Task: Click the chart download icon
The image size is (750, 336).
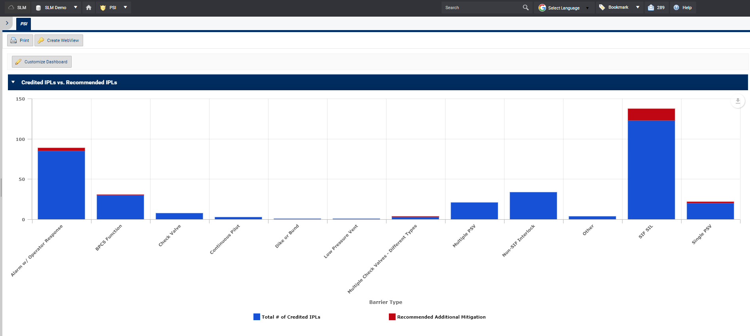Action: coord(737,101)
